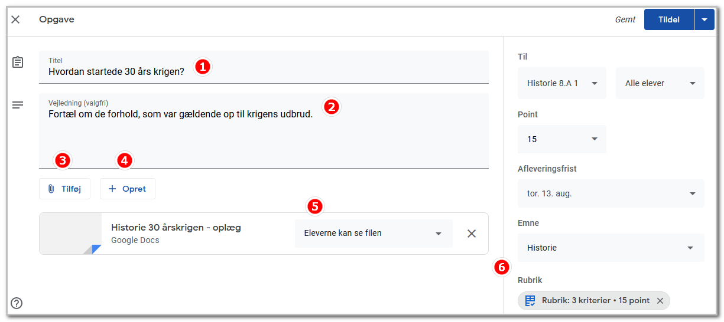Click the assignment clipboard icon beside the title
This screenshot has height=322, width=724.
[x=18, y=62]
